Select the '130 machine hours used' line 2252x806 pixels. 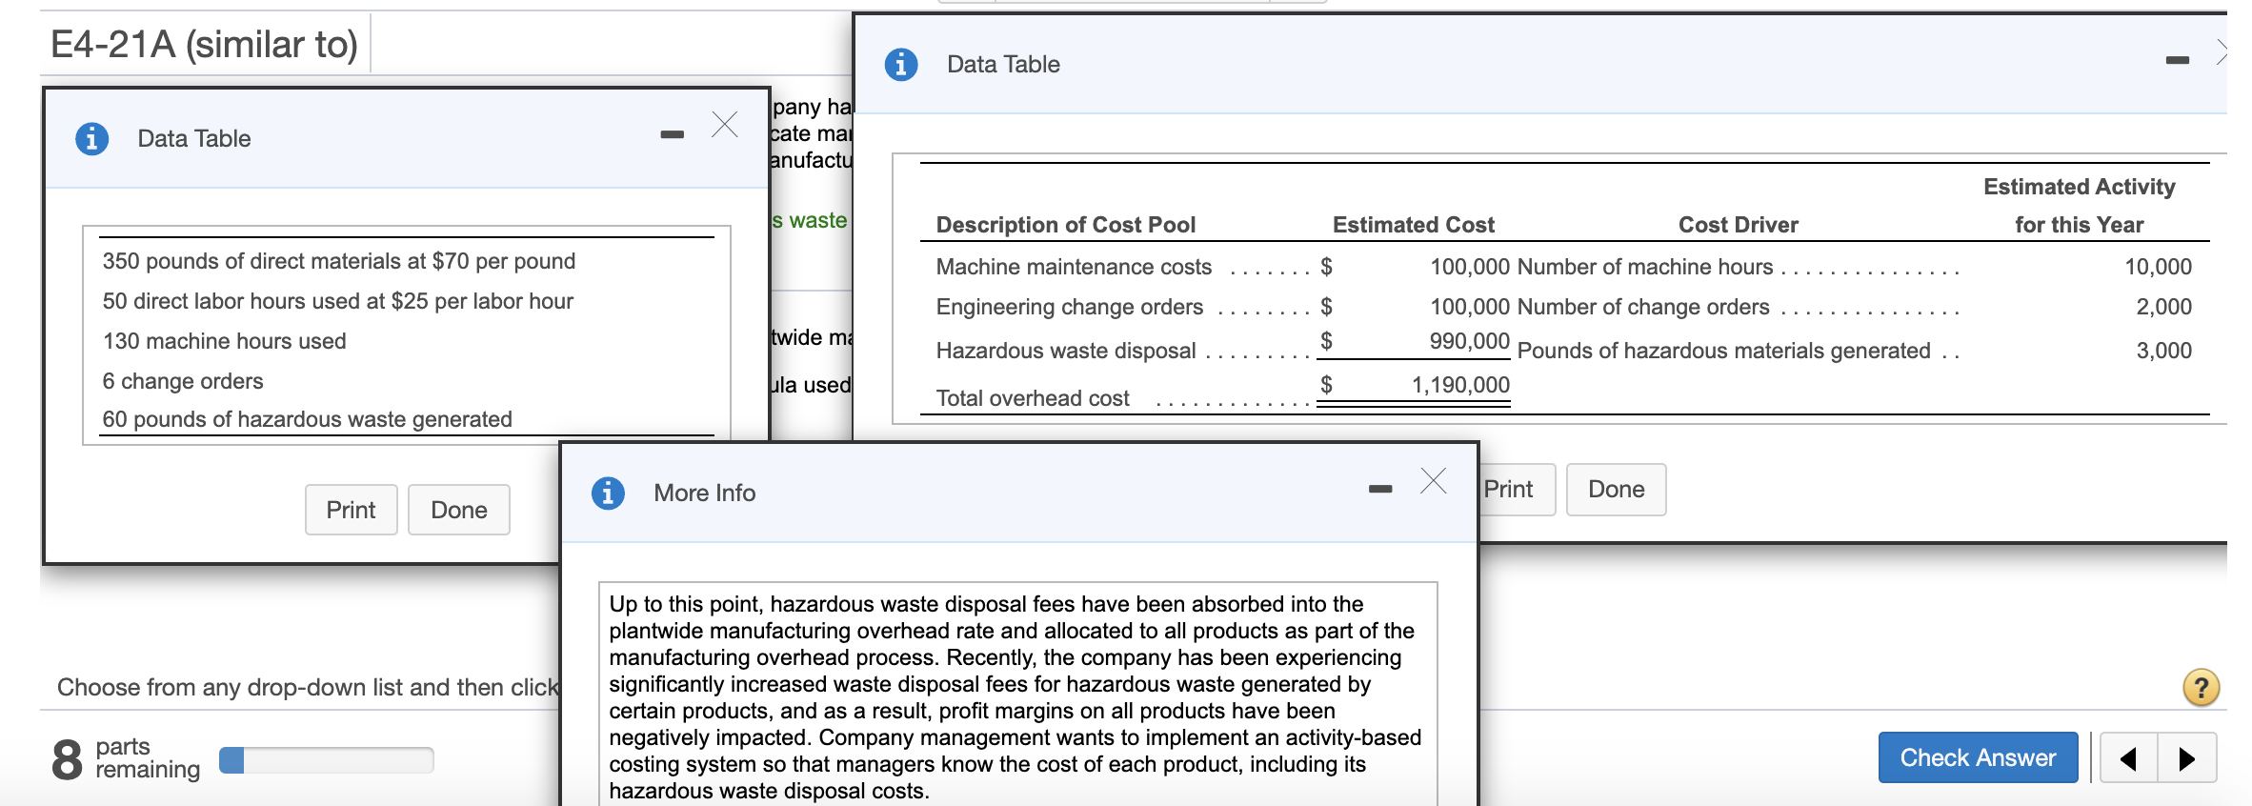tap(225, 341)
